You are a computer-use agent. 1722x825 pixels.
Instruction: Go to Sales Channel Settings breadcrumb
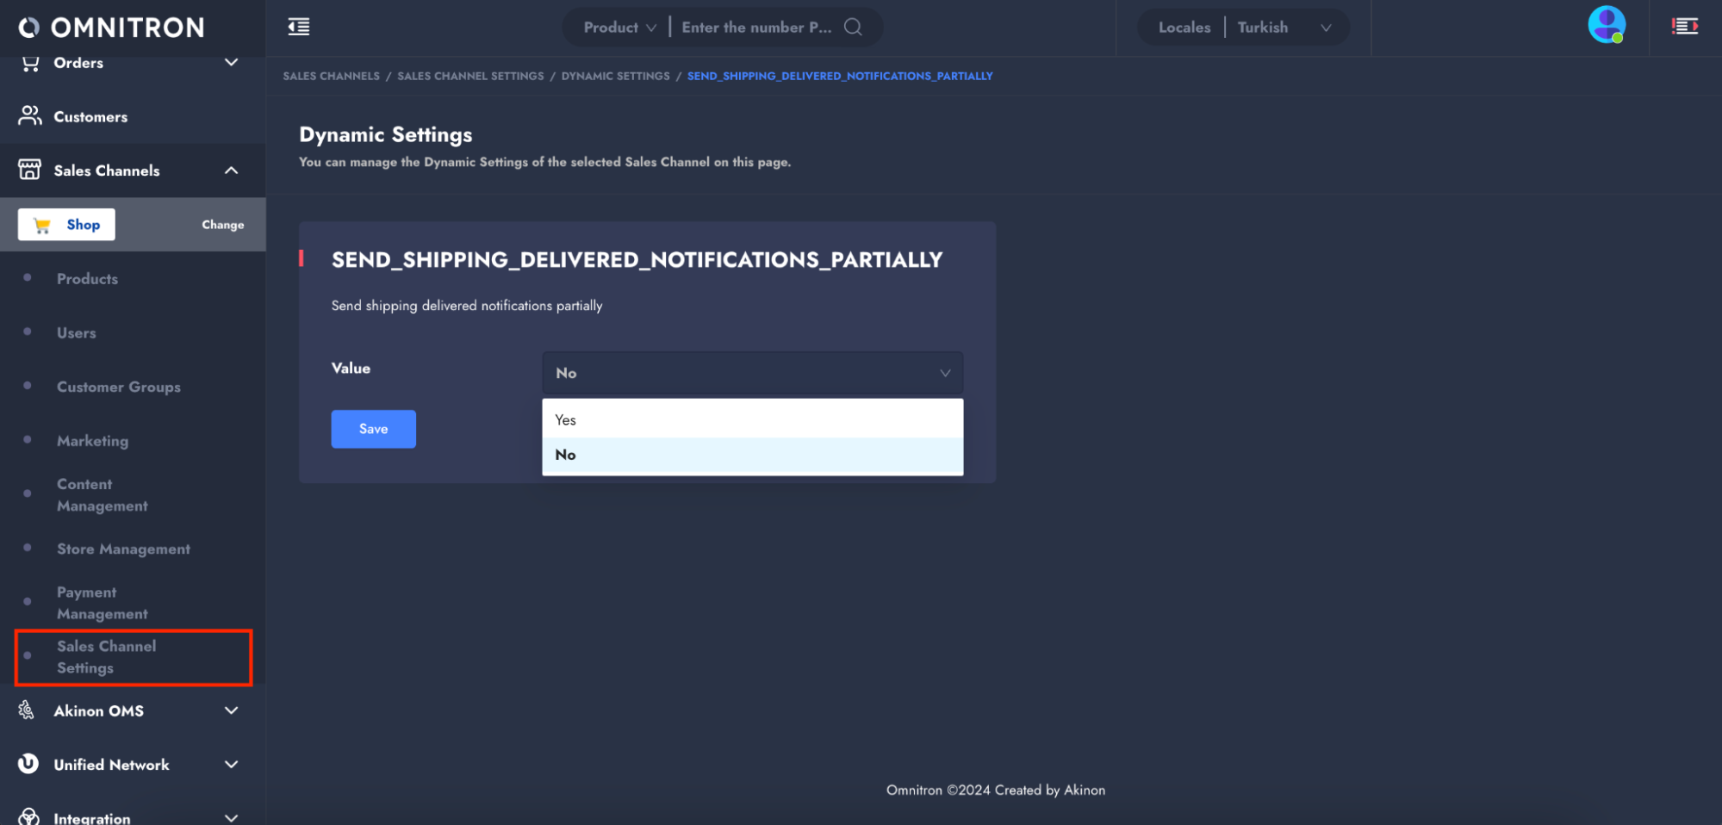pos(470,76)
